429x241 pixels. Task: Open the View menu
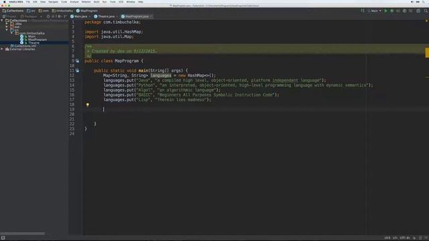[43, 1]
